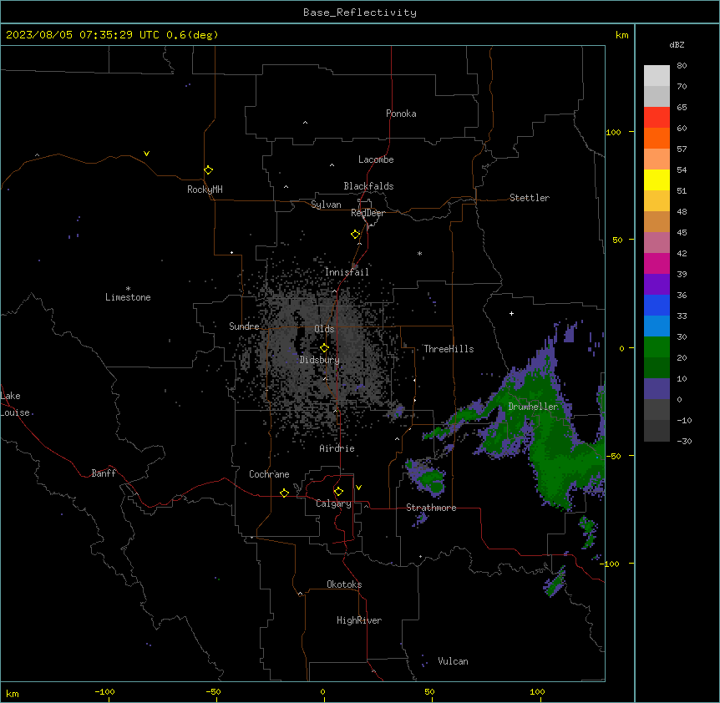Click the Okotoks label

pos(344,584)
